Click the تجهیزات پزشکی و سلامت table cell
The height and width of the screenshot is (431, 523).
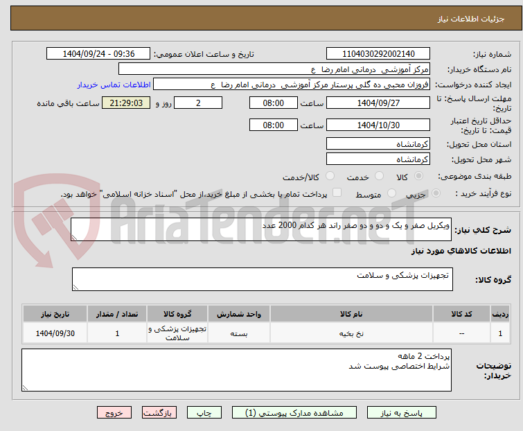tap(177, 333)
